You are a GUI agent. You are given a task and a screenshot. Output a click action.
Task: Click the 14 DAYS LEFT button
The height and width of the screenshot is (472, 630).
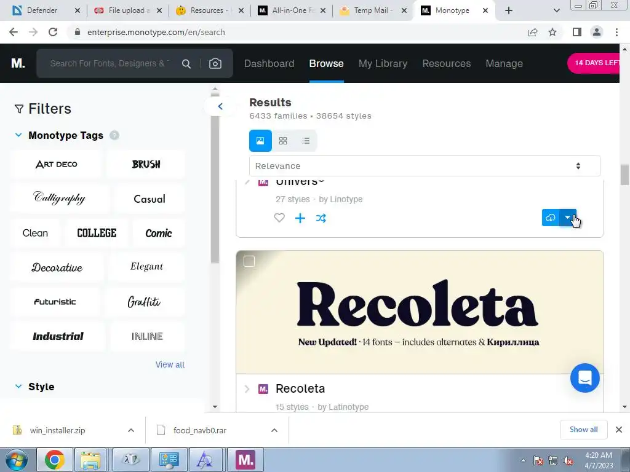(x=594, y=63)
